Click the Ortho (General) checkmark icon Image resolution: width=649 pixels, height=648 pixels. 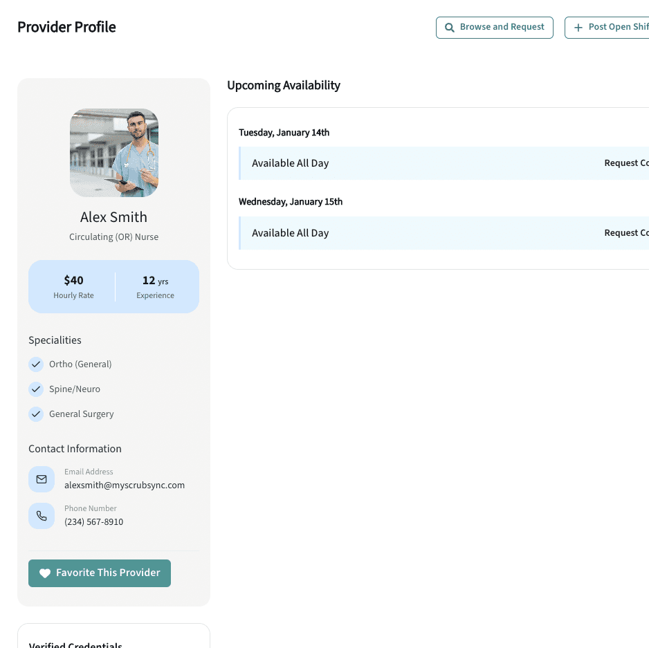click(36, 364)
